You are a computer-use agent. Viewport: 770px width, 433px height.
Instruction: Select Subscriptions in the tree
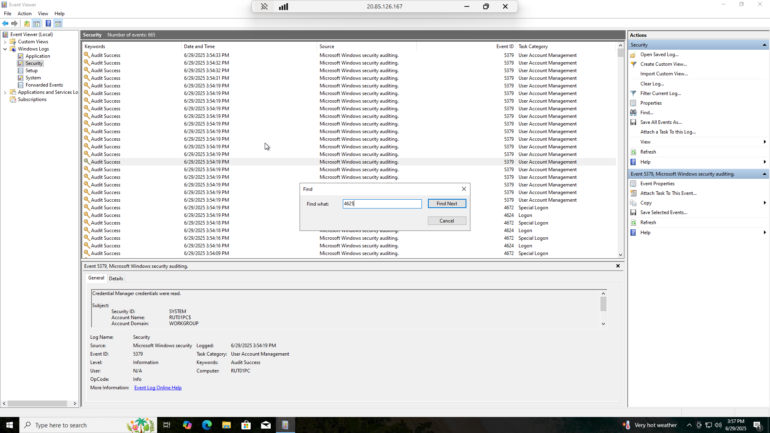tap(32, 99)
